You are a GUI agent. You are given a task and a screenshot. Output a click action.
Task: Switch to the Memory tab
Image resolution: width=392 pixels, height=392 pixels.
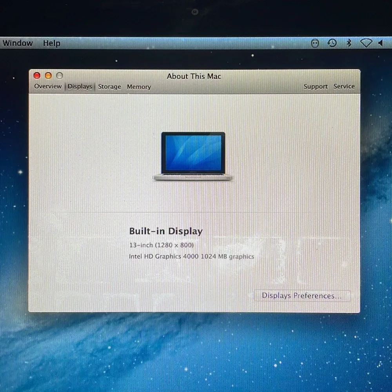coord(139,87)
